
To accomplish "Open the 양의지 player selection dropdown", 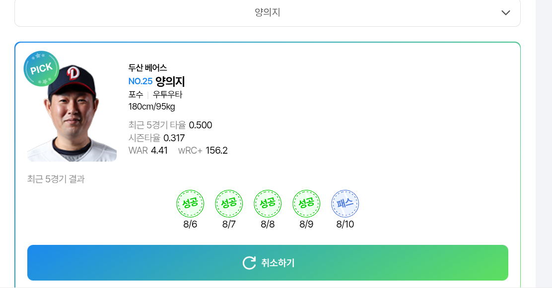I will pos(267,12).
